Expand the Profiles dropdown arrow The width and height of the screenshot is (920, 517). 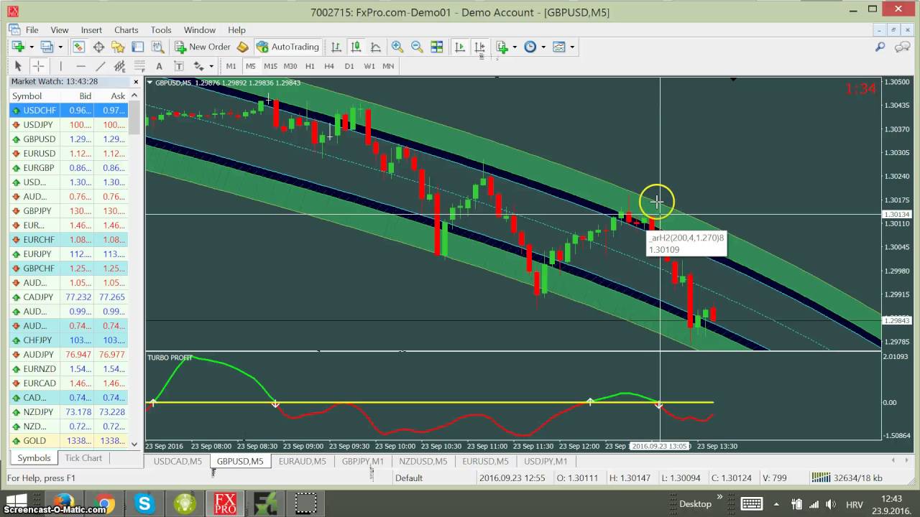(60, 47)
